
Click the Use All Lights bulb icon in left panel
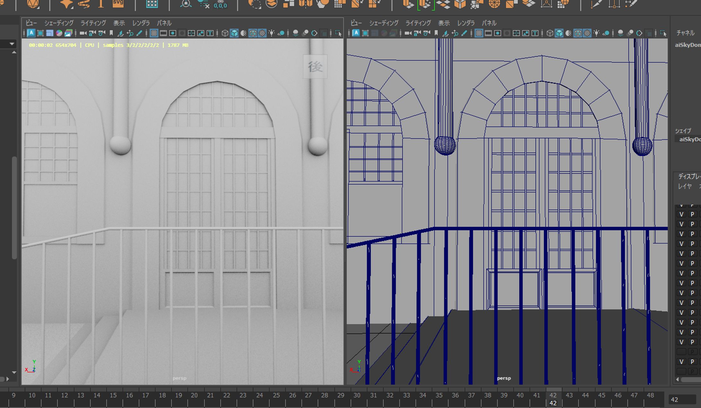pos(272,33)
